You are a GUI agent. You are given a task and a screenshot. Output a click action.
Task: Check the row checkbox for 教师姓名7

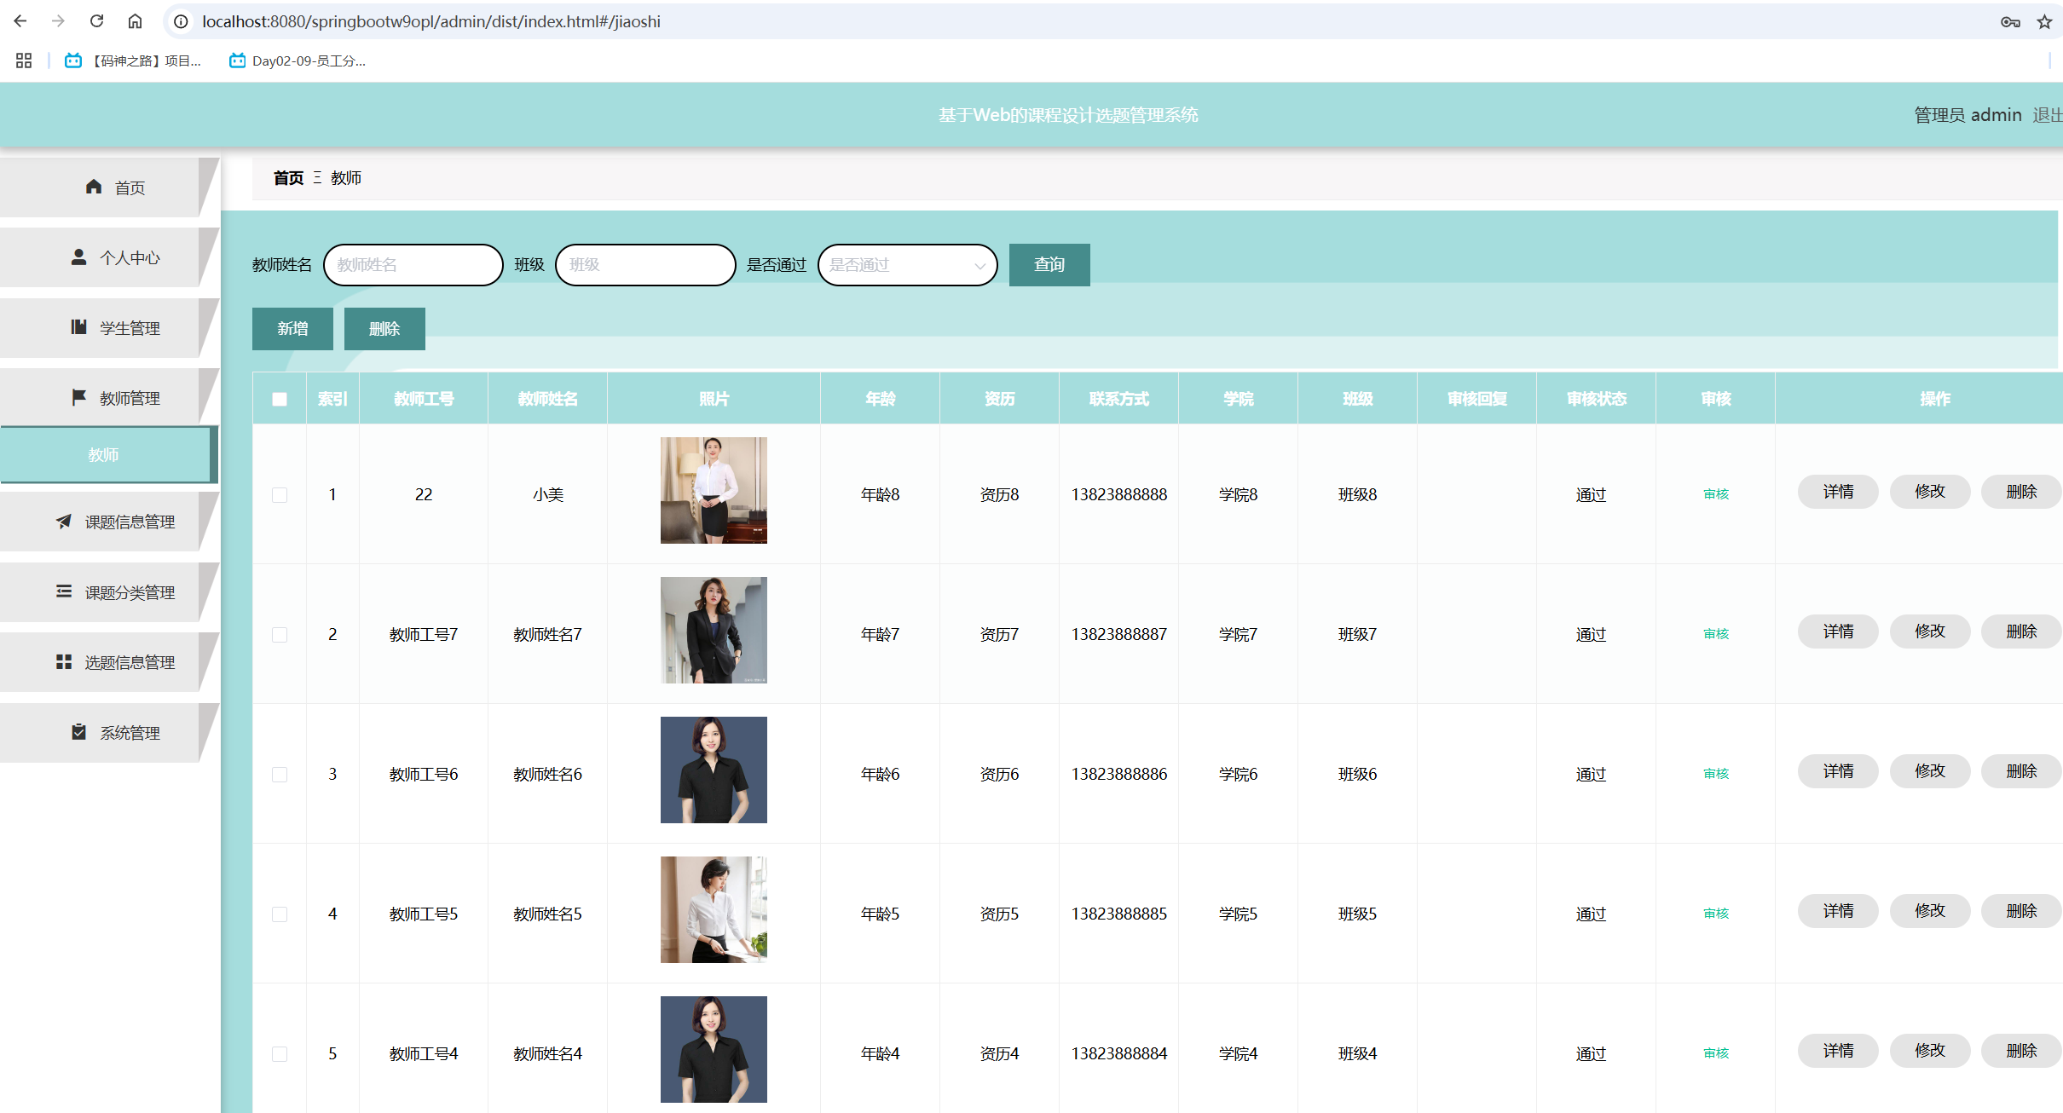click(x=280, y=635)
